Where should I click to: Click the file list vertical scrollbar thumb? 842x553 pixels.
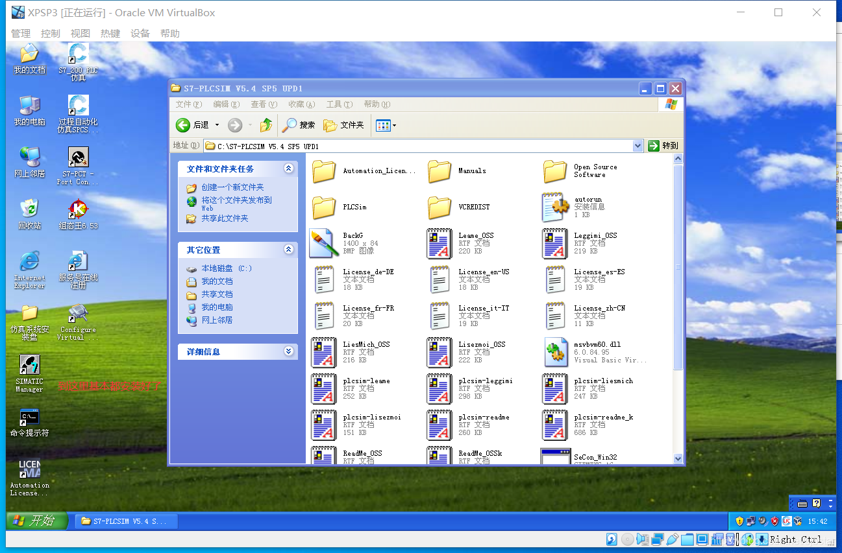[x=678, y=267]
